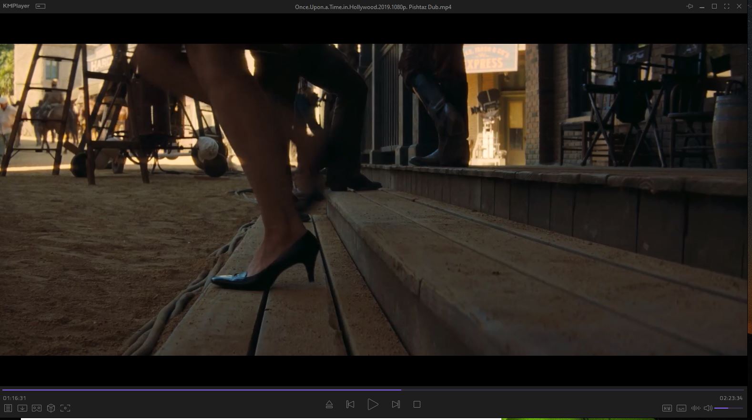
Task: Skip to the previous track
Action: [350, 404]
